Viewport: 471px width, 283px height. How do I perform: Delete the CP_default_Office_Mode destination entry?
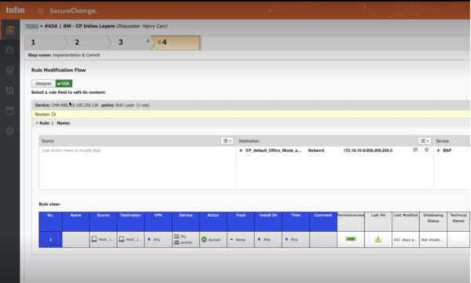pyautogui.click(x=426, y=150)
